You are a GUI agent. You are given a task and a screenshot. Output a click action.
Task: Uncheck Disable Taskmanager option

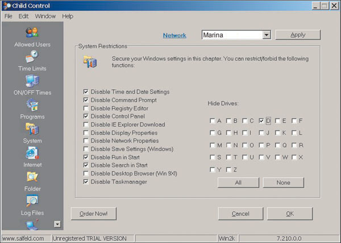(x=86, y=182)
